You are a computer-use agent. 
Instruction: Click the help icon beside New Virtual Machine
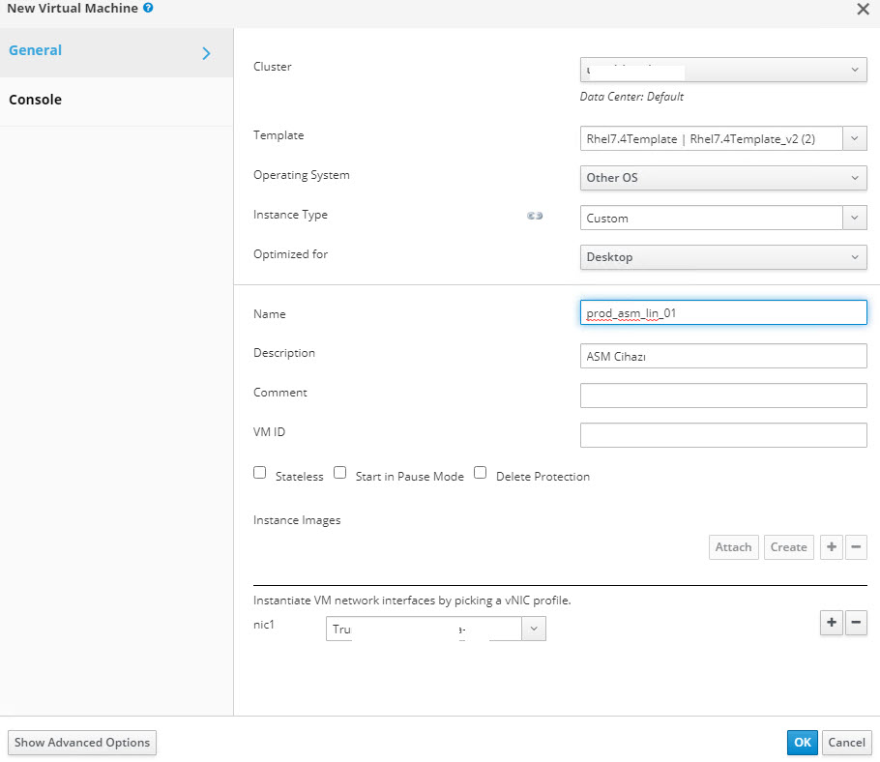pyautogui.click(x=148, y=8)
